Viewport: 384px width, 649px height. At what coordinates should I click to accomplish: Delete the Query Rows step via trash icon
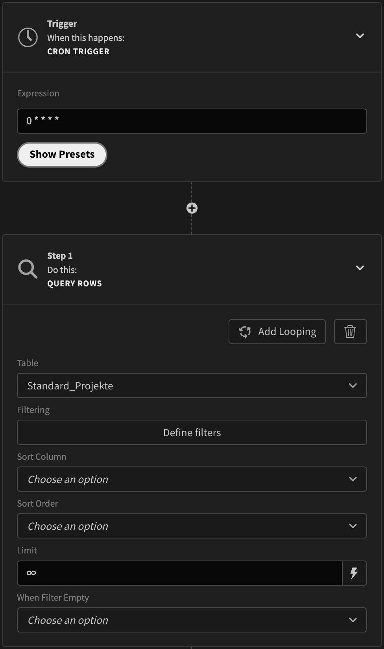pos(350,332)
